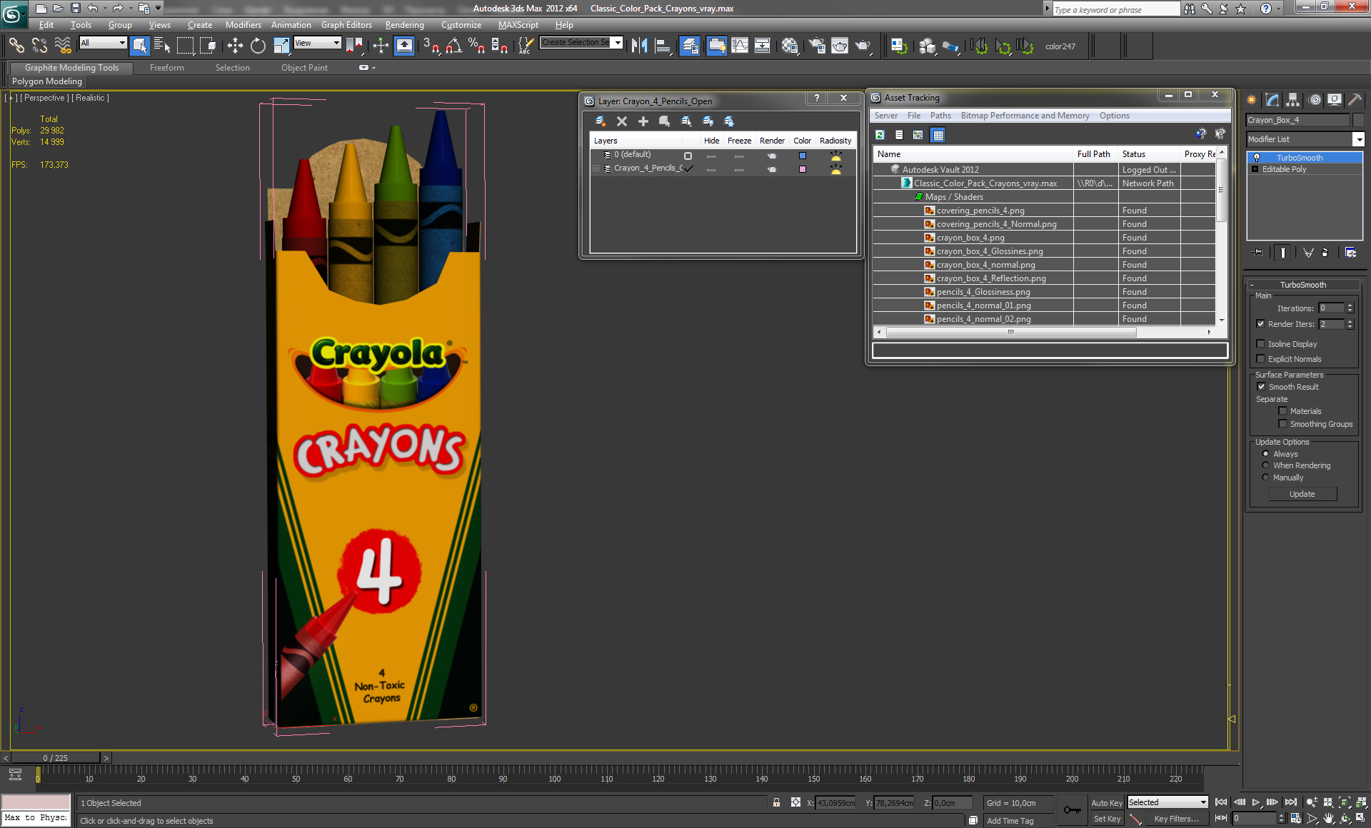
Task: Click the TurboSmooth Update button
Action: click(x=1302, y=494)
